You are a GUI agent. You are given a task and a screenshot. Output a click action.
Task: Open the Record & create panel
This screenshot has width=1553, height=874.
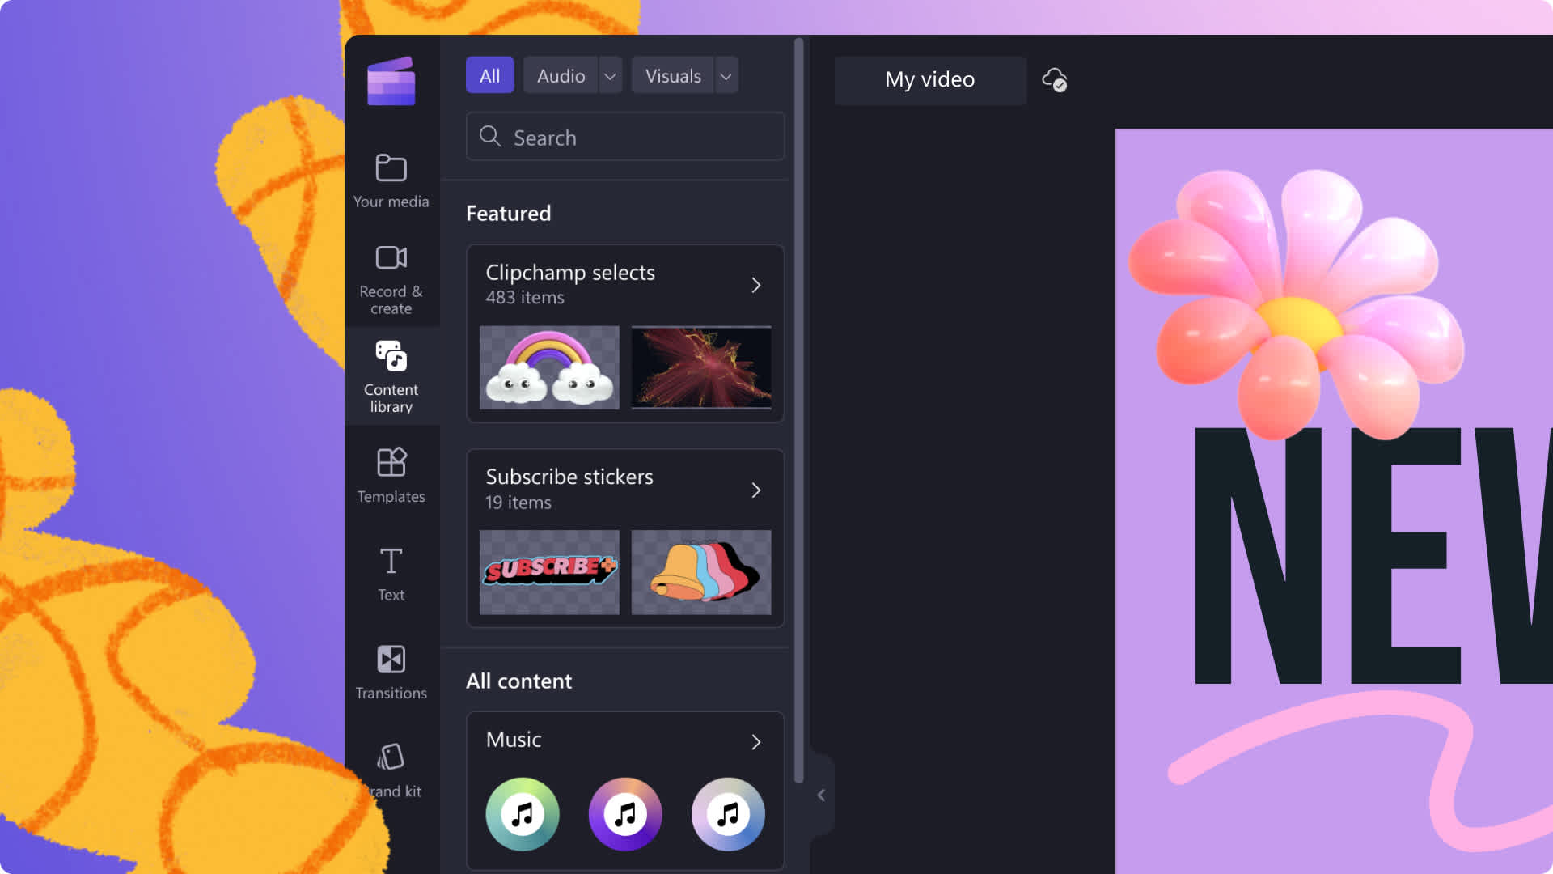(391, 278)
